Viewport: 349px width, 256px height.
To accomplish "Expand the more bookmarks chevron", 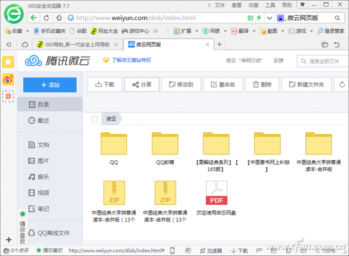I will 155,31.
